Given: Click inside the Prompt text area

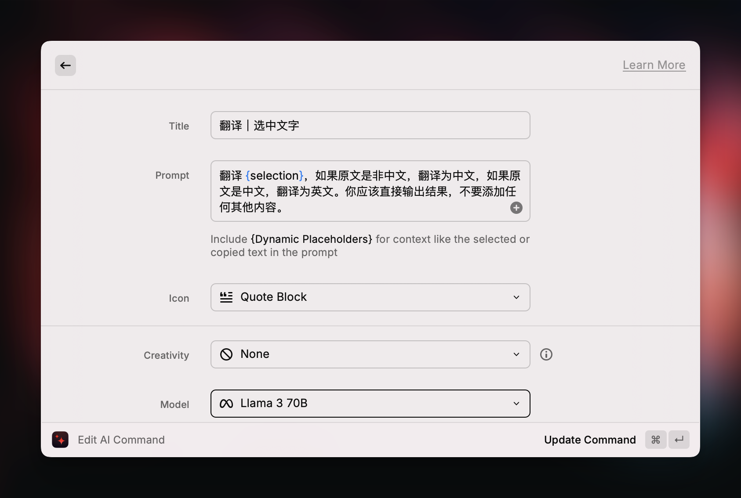Looking at the screenshot, I should [370, 191].
